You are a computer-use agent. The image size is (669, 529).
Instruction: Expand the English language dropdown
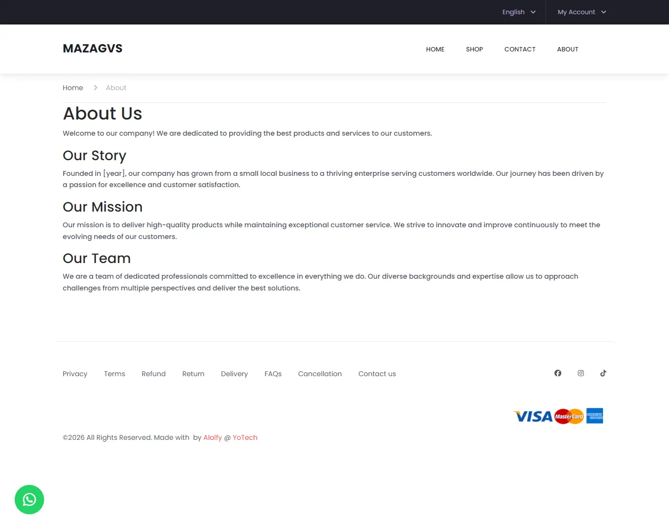click(x=519, y=12)
